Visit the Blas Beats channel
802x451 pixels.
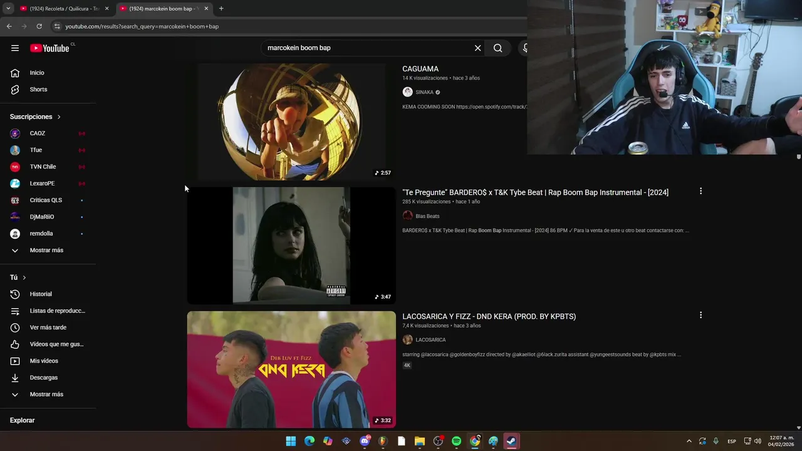[x=427, y=216]
